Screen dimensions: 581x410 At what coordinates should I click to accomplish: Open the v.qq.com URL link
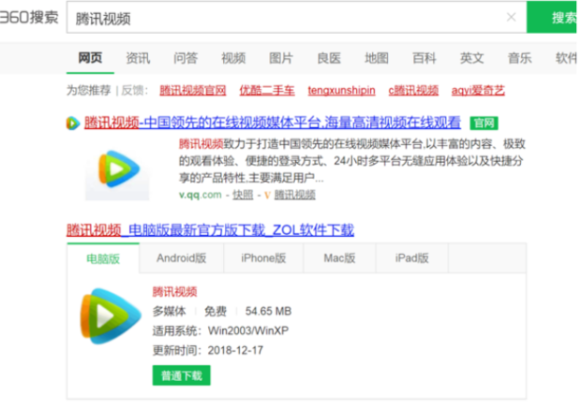pos(201,195)
